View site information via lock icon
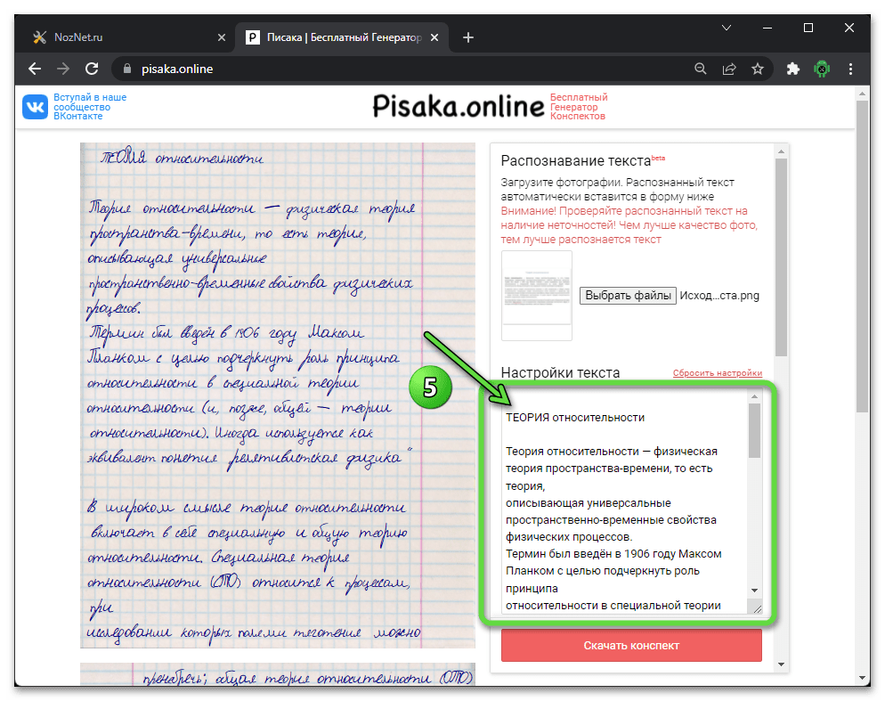This screenshot has width=885, height=701. coord(126,69)
